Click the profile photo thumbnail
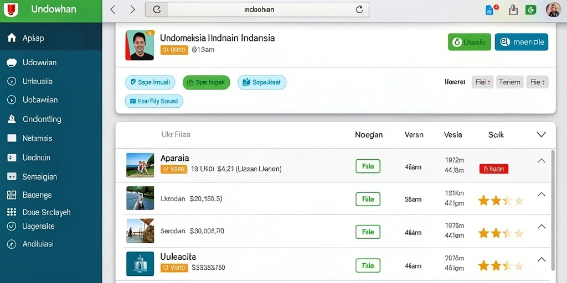 [x=140, y=45]
